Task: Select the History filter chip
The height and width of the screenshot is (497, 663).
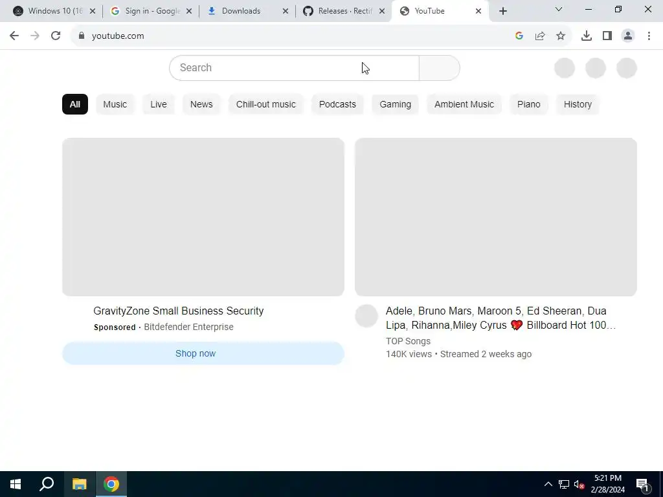Action: tap(578, 104)
